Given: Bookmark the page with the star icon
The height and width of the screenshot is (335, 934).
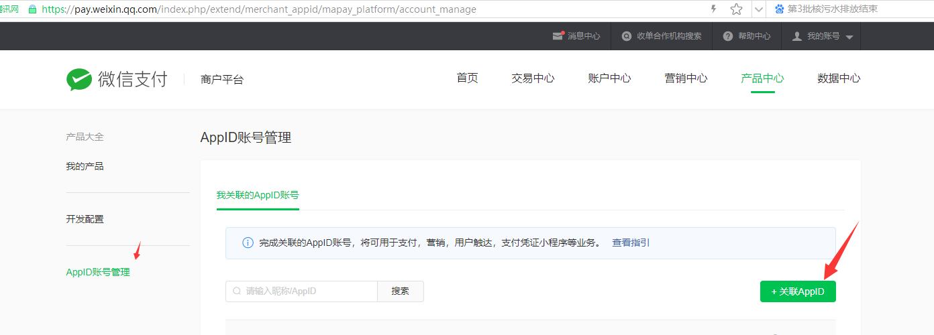Looking at the screenshot, I should [x=736, y=9].
